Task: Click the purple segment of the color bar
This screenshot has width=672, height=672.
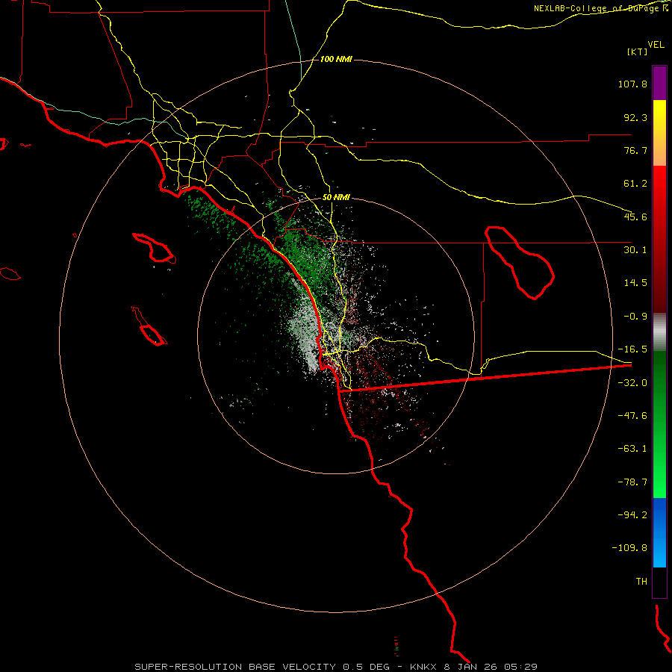Action: coord(659,84)
